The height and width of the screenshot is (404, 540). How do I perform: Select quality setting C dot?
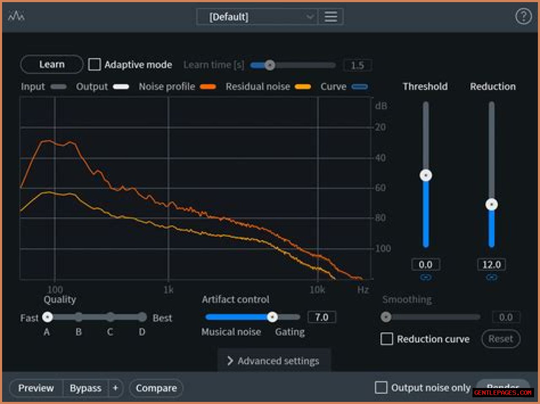(110, 317)
